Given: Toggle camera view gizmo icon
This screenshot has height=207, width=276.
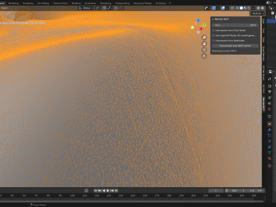Looking at the screenshot, I should click(x=204, y=50).
